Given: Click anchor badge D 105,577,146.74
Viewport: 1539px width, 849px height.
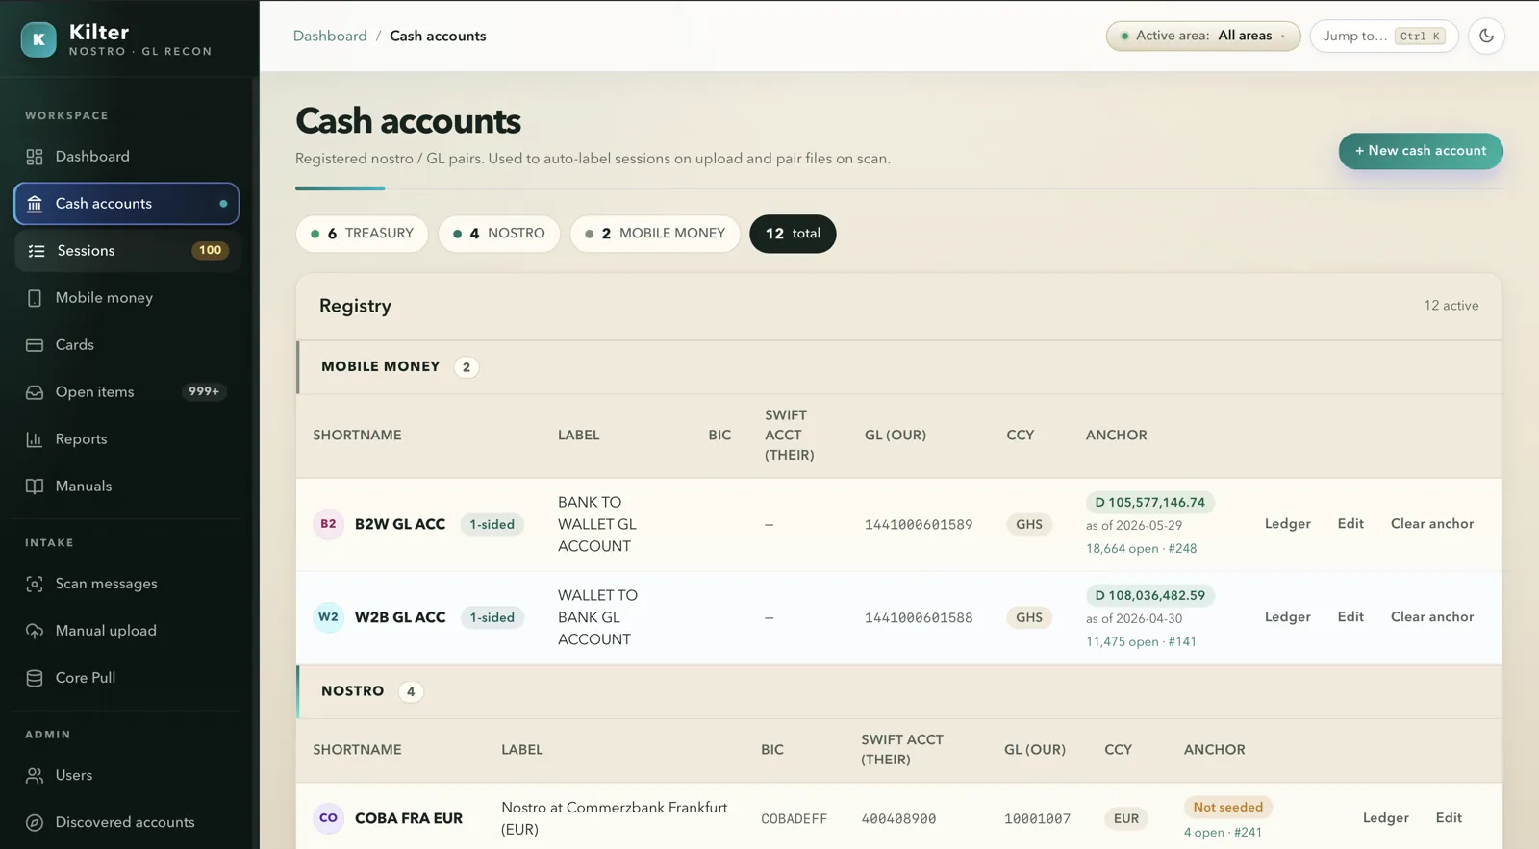Looking at the screenshot, I should click(x=1150, y=503).
